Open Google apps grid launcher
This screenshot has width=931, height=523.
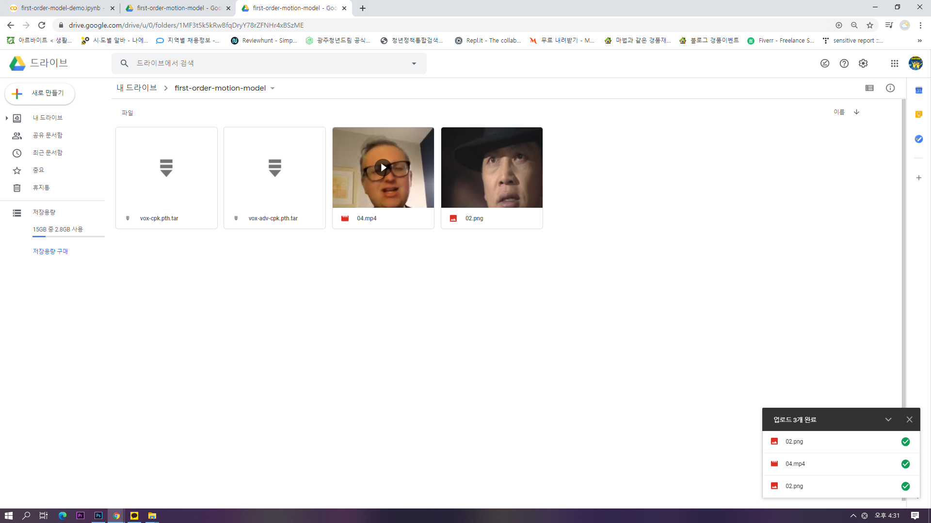pos(895,63)
